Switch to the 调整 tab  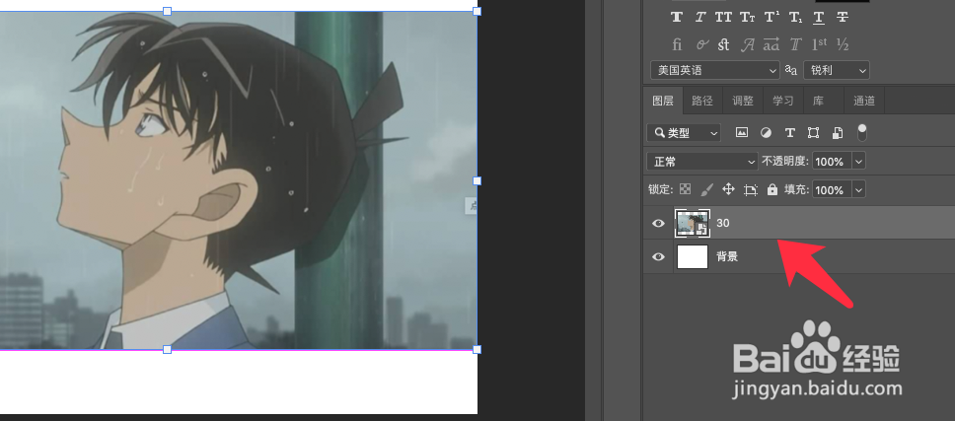pos(743,101)
